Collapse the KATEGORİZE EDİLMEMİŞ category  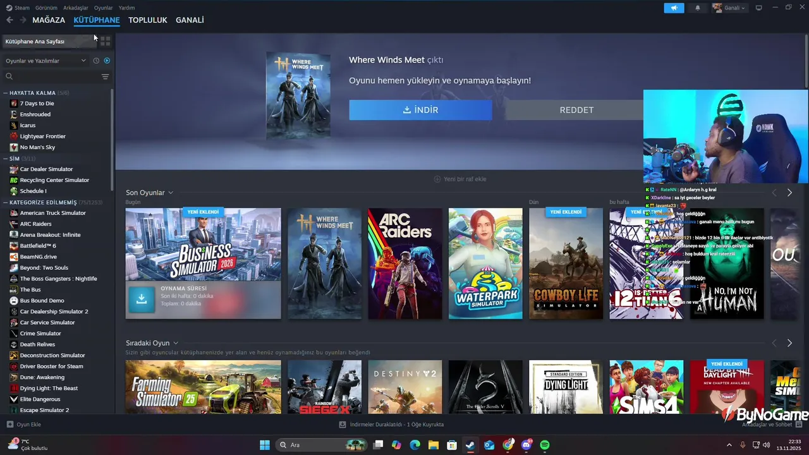[6, 202]
